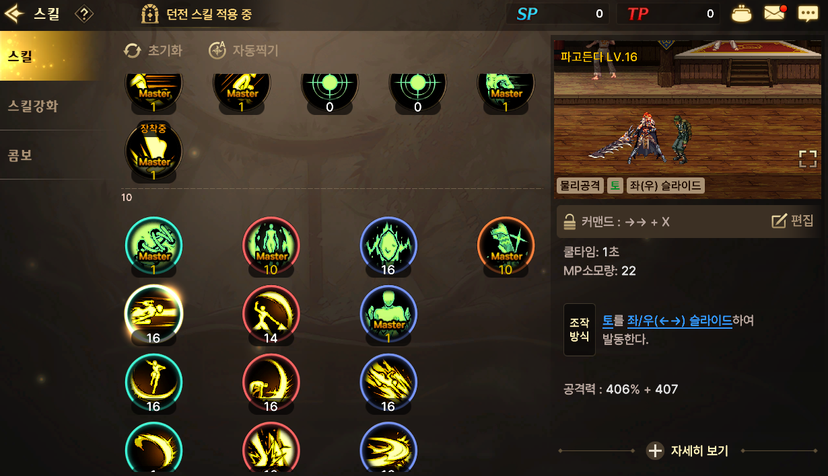Screen dimensions: 828x476
Task: Expand details with 자세히 보기
Action: [687, 450]
